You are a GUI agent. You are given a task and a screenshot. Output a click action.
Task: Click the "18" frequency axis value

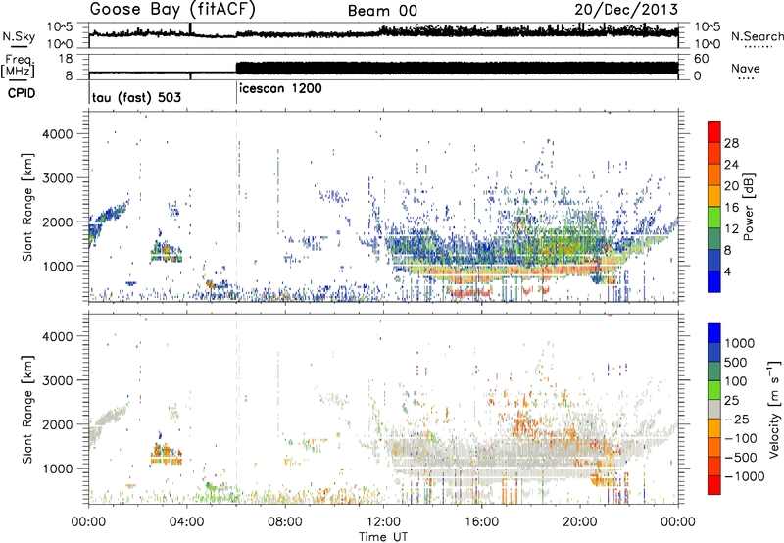pos(65,59)
